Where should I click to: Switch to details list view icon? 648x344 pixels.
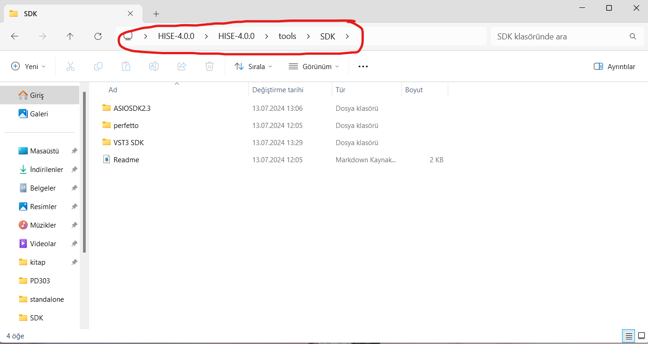coord(629,336)
